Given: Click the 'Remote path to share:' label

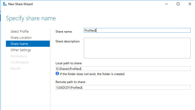Looking at the screenshot, I should tap(70, 82).
